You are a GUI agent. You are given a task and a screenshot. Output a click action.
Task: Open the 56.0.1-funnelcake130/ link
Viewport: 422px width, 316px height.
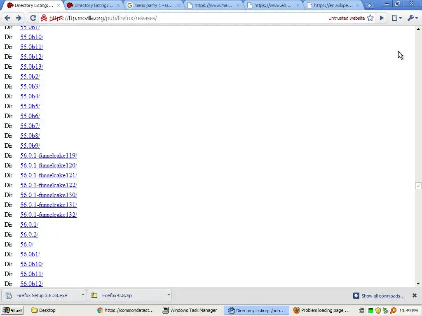[x=49, y=195]
